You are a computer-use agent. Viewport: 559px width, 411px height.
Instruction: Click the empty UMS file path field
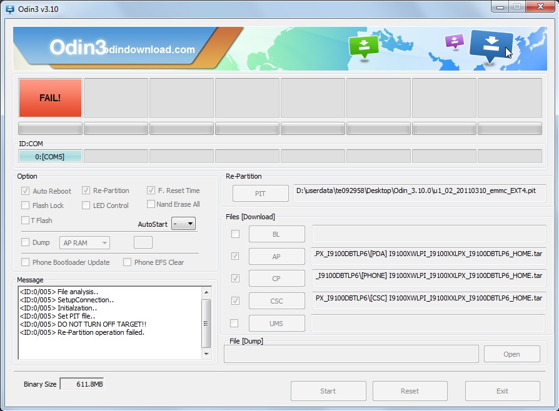pyautogui.click(x=428, y=323)
